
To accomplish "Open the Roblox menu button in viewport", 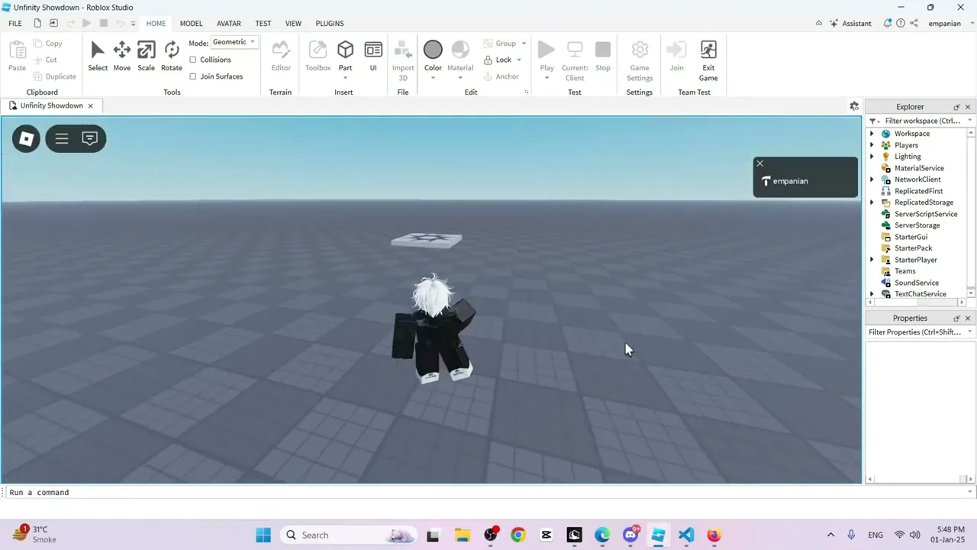I will click(x=26, y=138).
